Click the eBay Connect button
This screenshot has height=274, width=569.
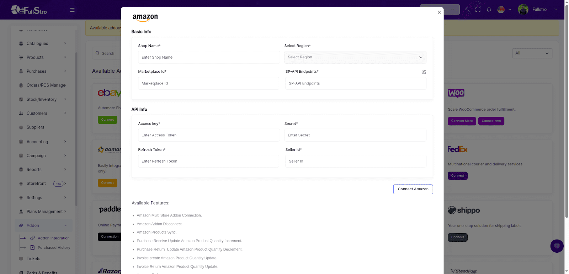pyautogui.click(x=107, y=120)
